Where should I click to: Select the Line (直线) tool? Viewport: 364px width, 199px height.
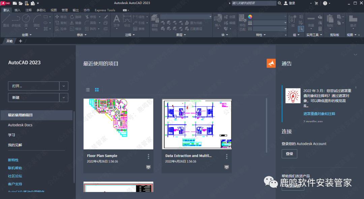click(6, 21)
